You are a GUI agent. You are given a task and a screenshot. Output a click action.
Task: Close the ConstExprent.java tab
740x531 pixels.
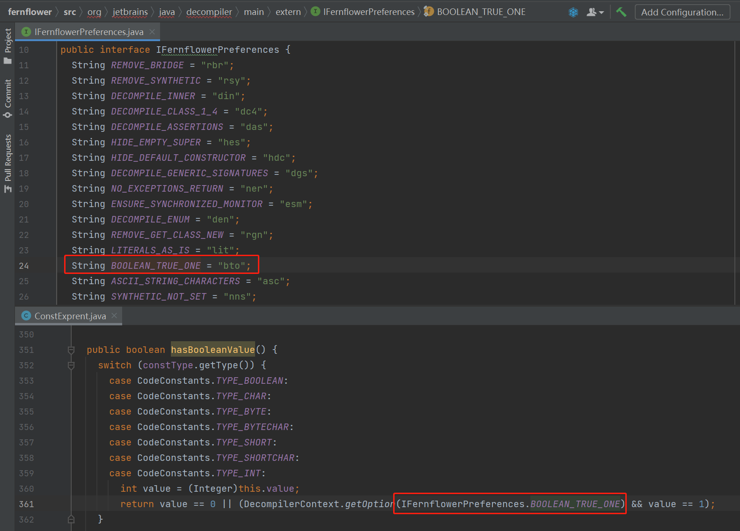pos(114,316)
